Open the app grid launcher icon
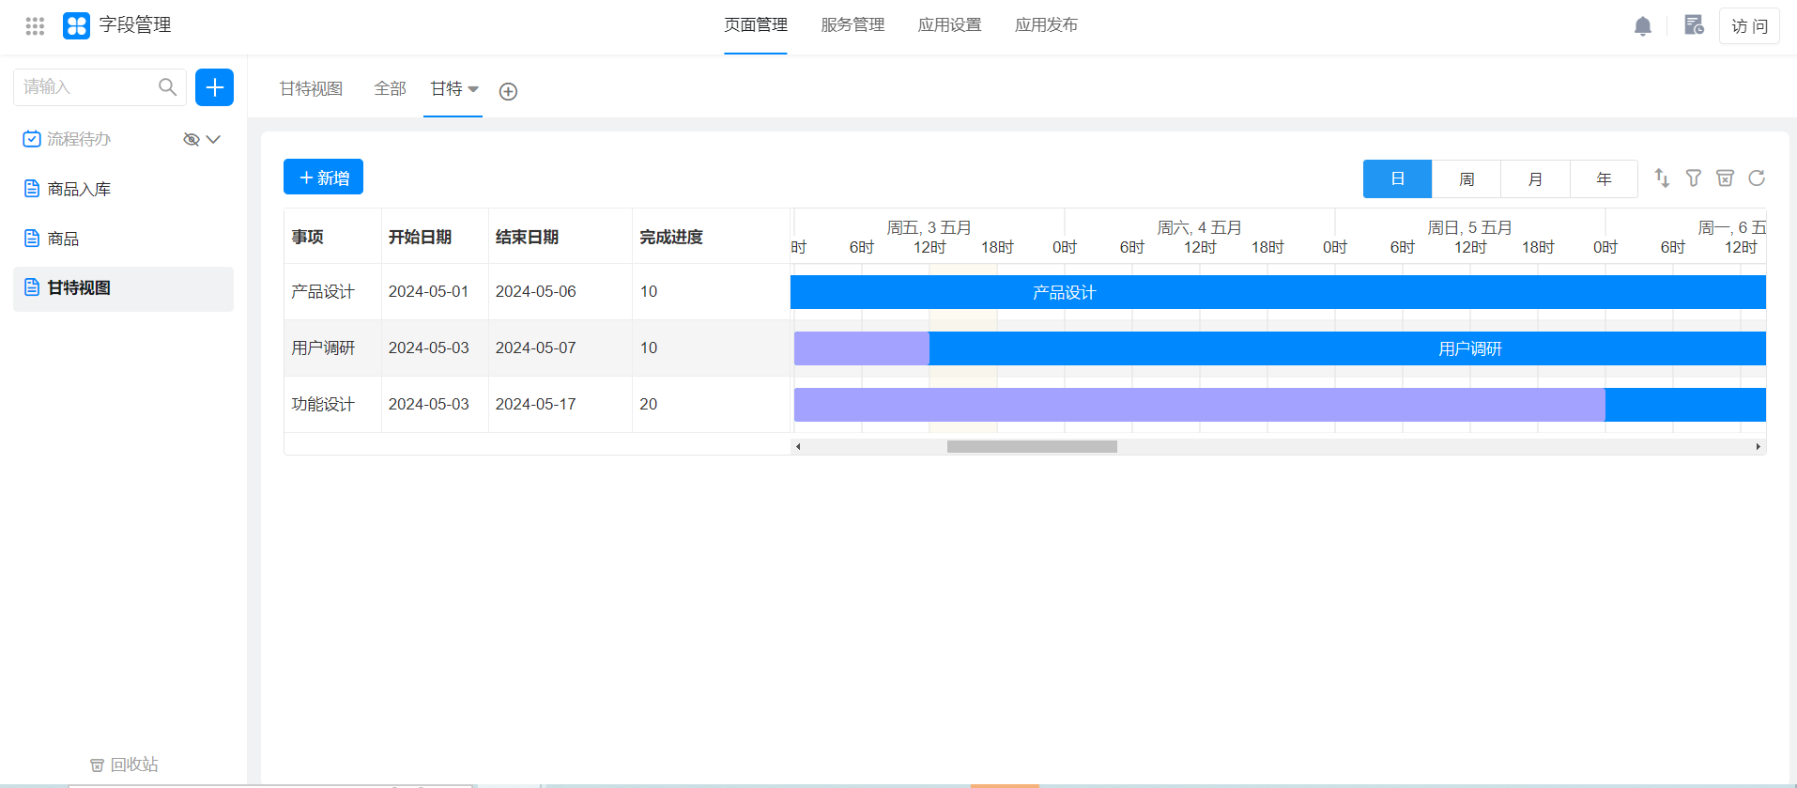The height and width of the screenshot is (788, 1797). tap(35, 26)
